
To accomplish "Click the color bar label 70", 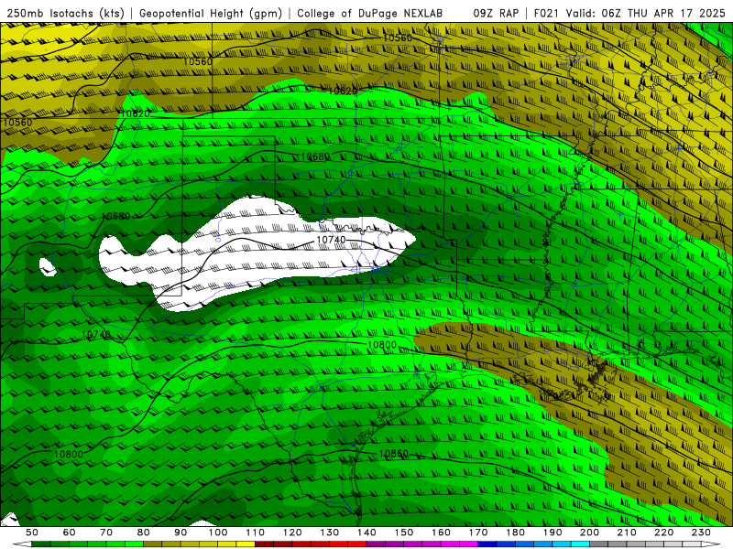I will pyautogui.click(x=106, y=533).
